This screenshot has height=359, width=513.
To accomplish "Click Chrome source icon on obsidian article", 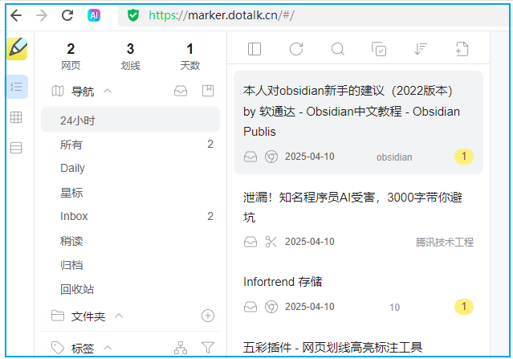I will [271, 157].
